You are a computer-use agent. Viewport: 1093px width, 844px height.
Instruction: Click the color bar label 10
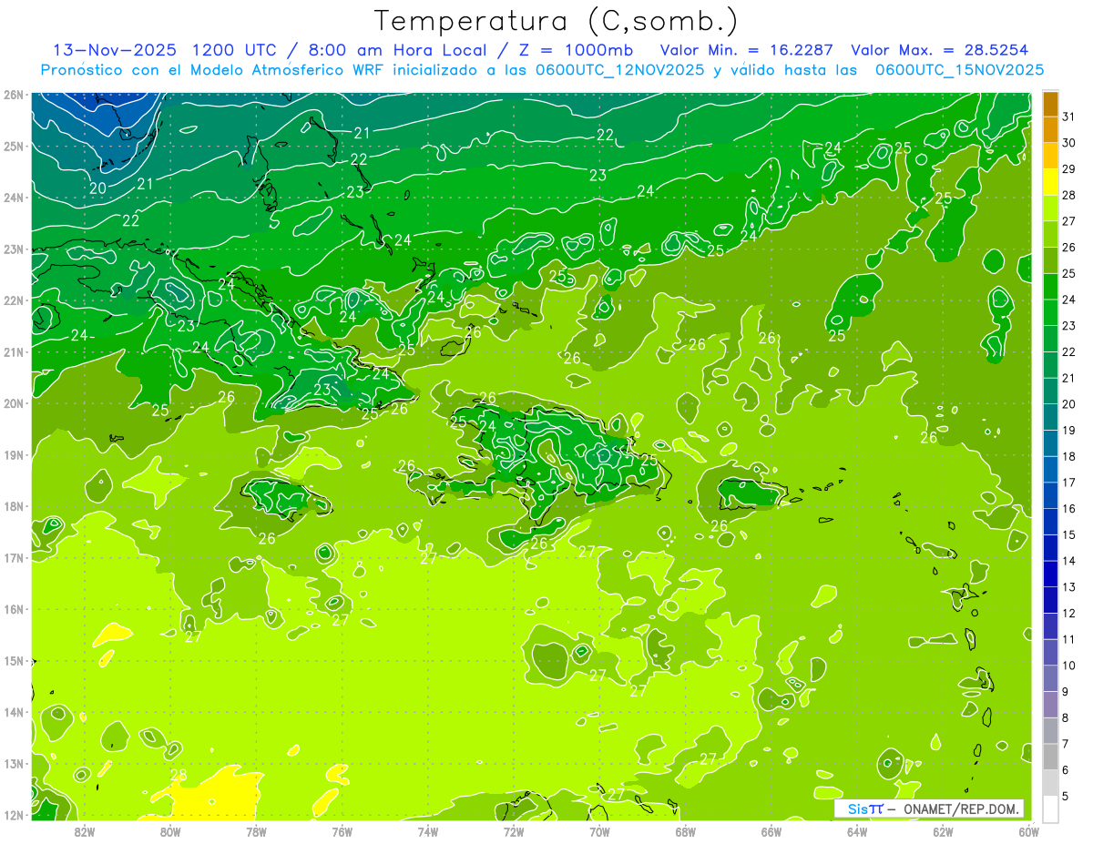pyautogui.click(x=1068, y=666)
